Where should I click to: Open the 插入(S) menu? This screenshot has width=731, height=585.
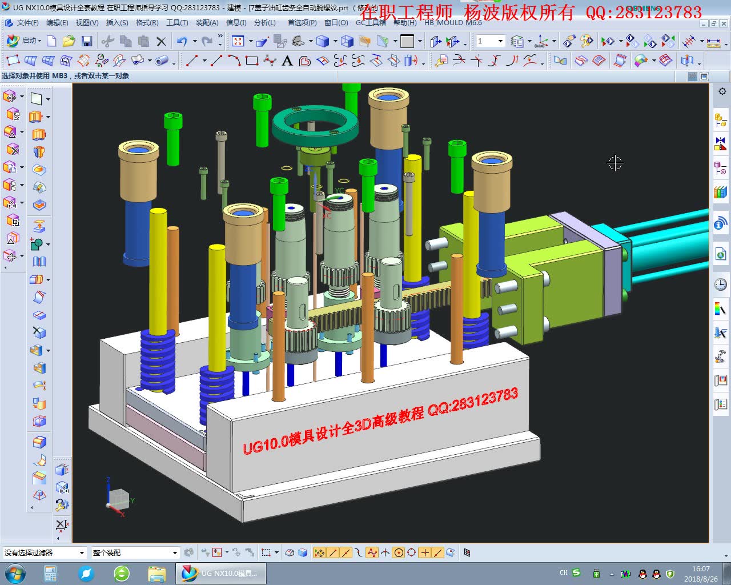117,23
